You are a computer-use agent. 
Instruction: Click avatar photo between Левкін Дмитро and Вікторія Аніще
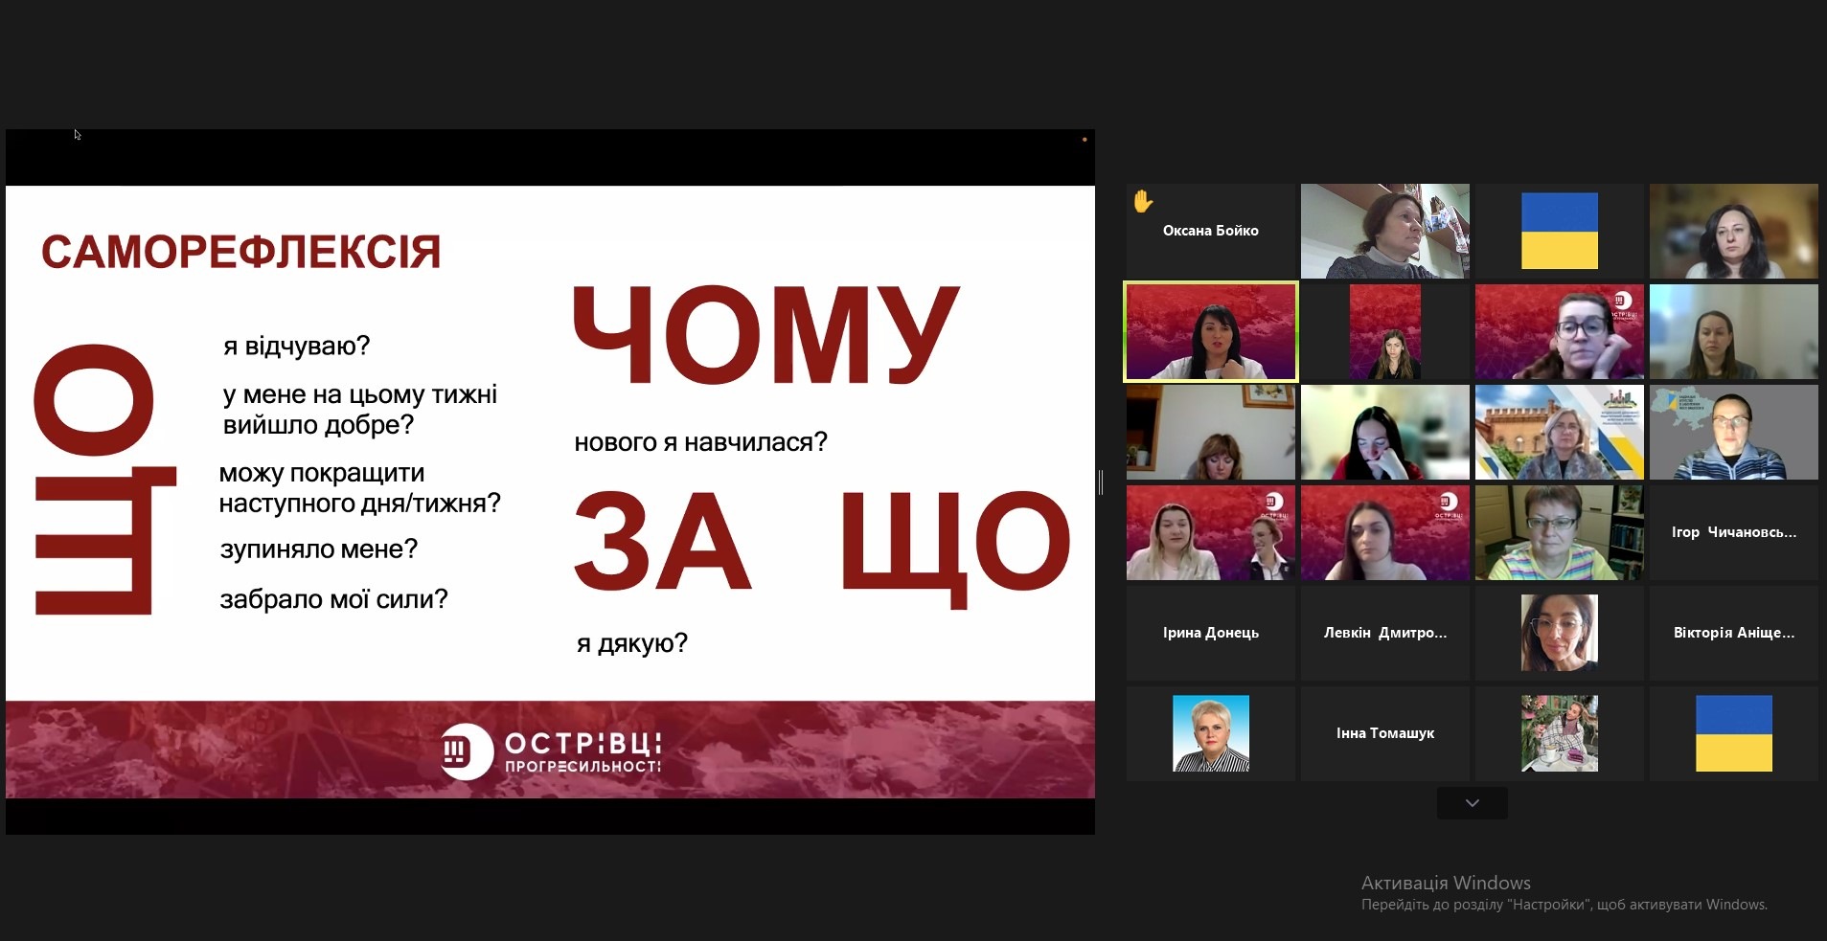pos(1559,633)
